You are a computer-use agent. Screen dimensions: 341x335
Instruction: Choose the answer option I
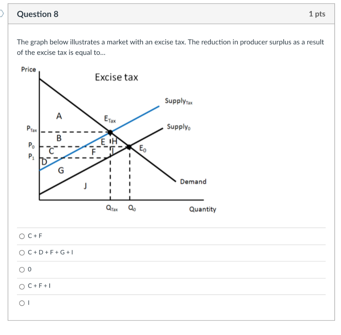point(22,302)
